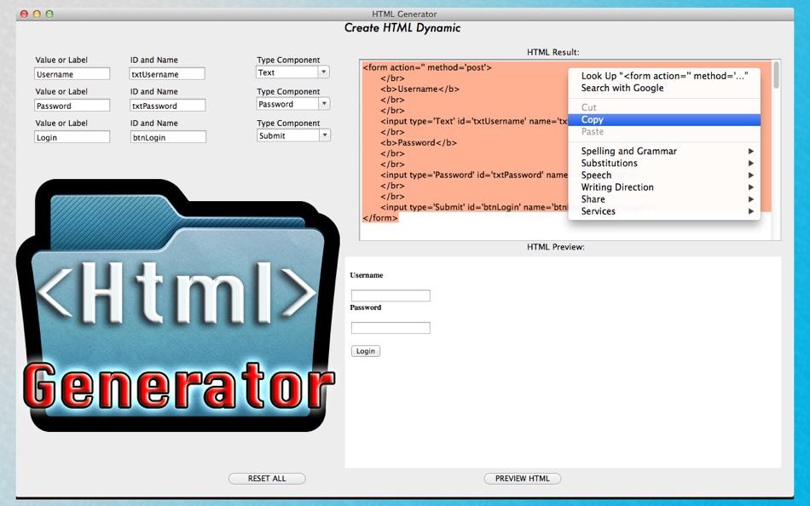Image resolution: width=810 pixels, height=506 pixels.
Task: Expand Writing Direction submenu
Action: click(664, 187)
